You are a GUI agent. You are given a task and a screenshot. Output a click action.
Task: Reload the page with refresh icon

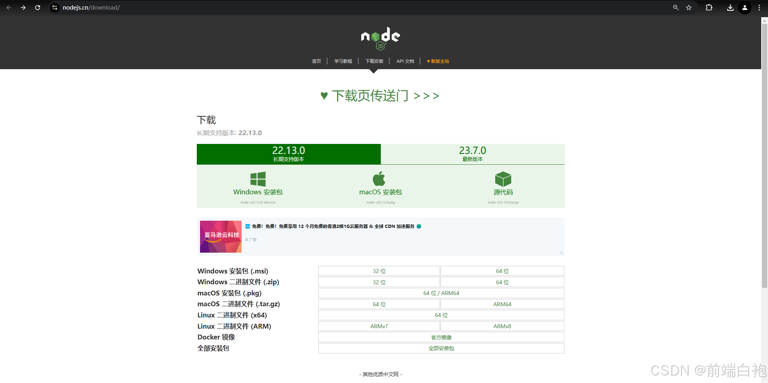pos(38,8)
